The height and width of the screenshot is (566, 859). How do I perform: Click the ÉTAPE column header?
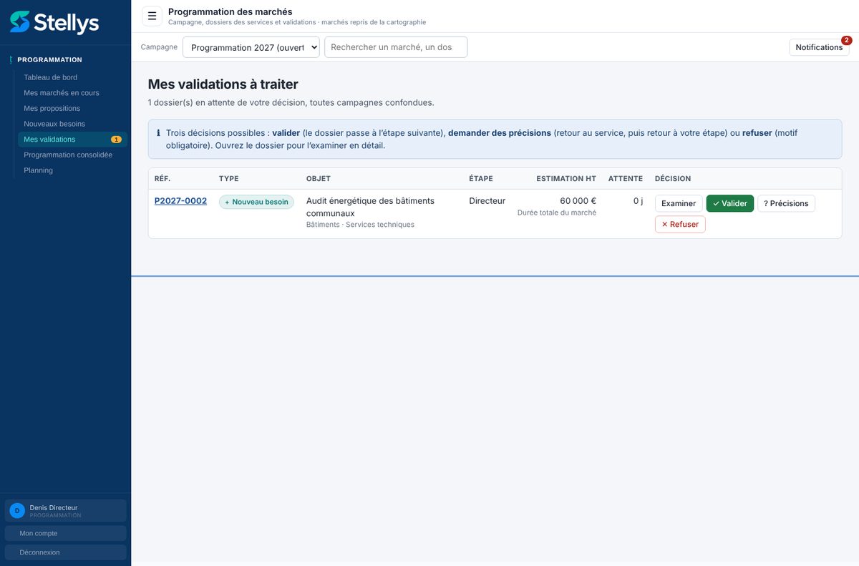481,179
